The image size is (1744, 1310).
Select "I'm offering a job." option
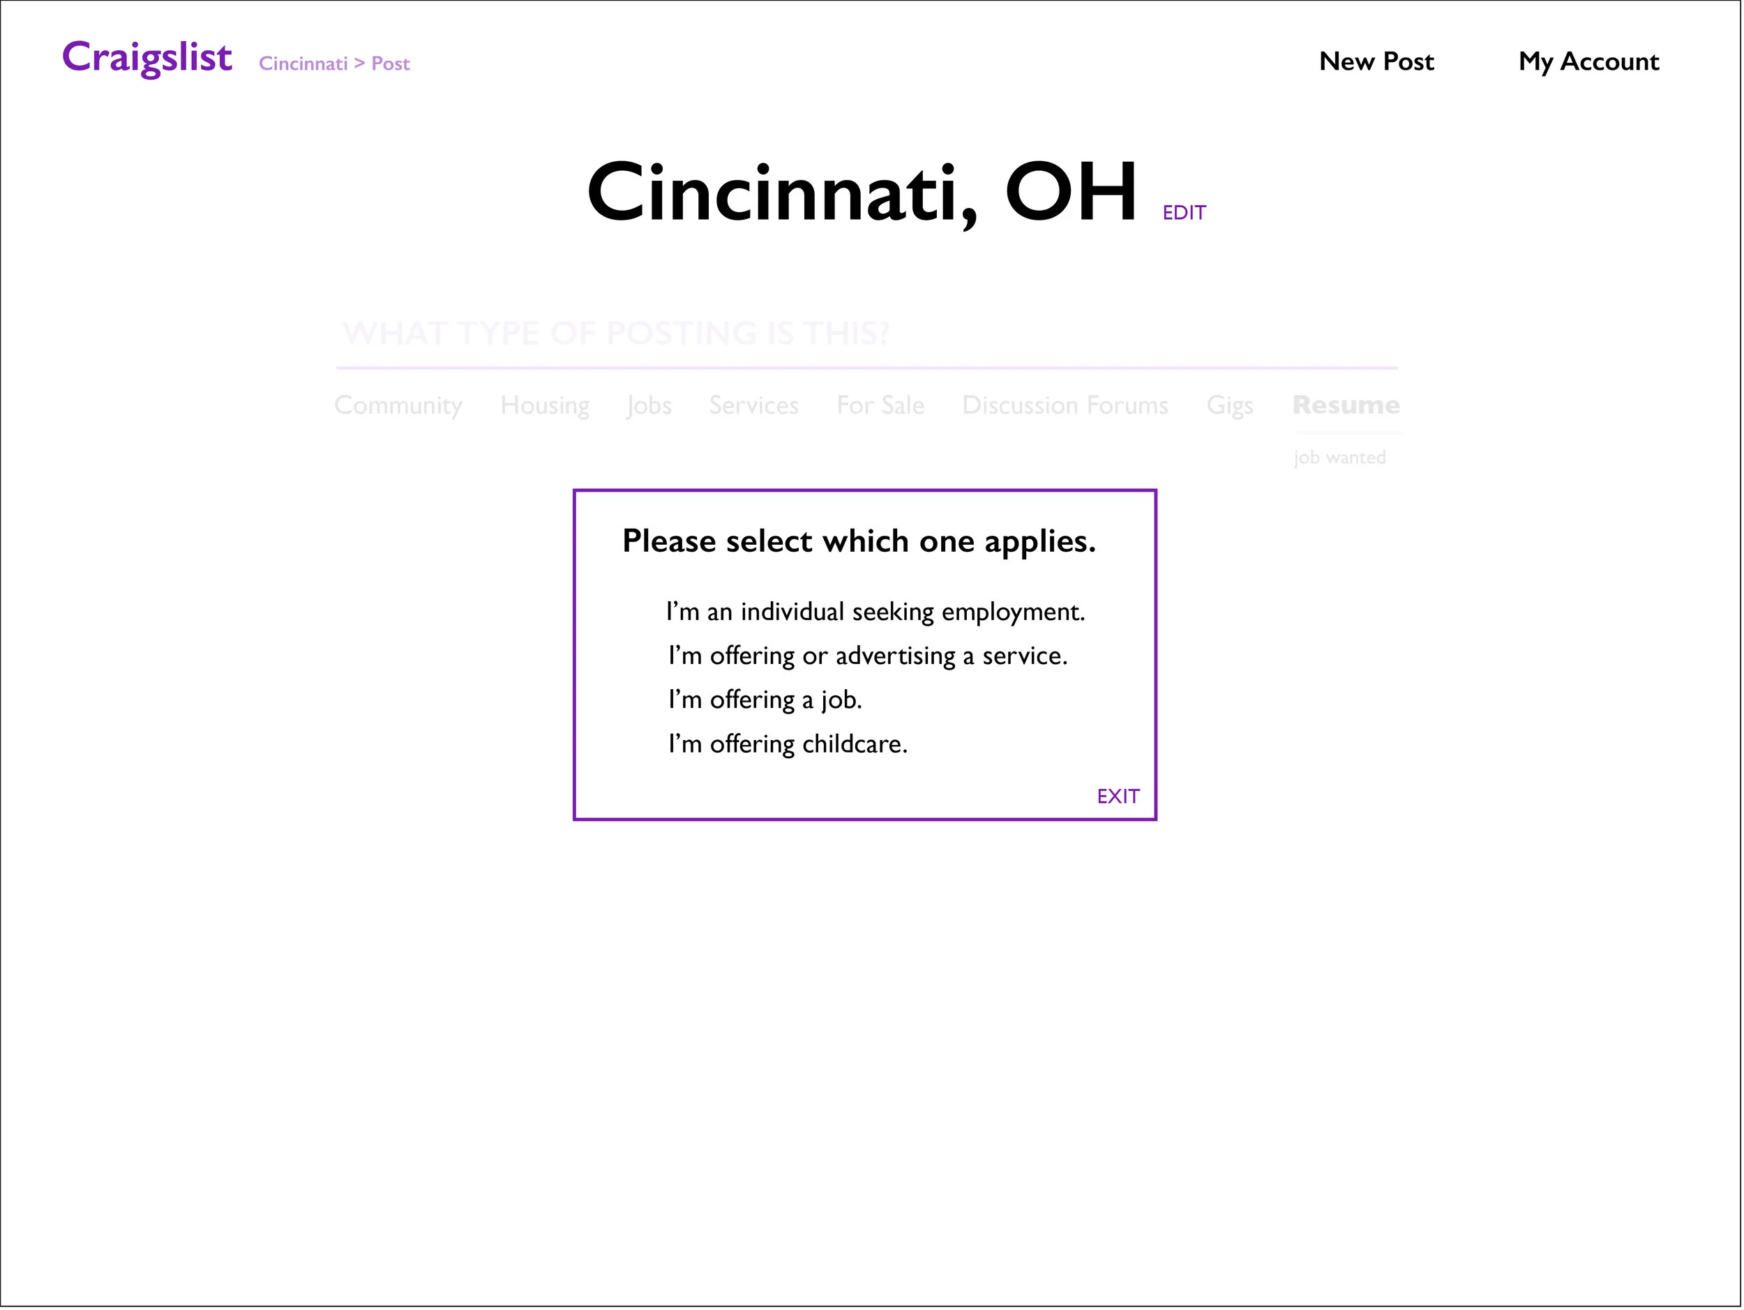[x=765, y=701]
